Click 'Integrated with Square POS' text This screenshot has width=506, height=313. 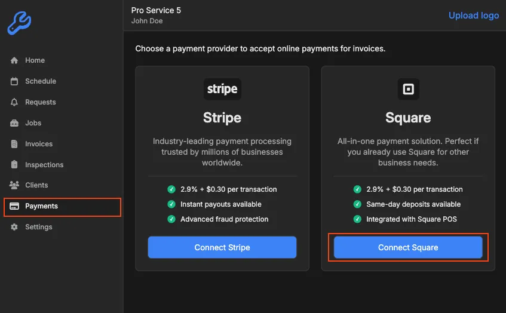click(x=412, y=219)
